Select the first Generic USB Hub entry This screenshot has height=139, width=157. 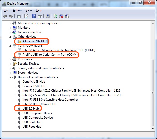(34, 82)
